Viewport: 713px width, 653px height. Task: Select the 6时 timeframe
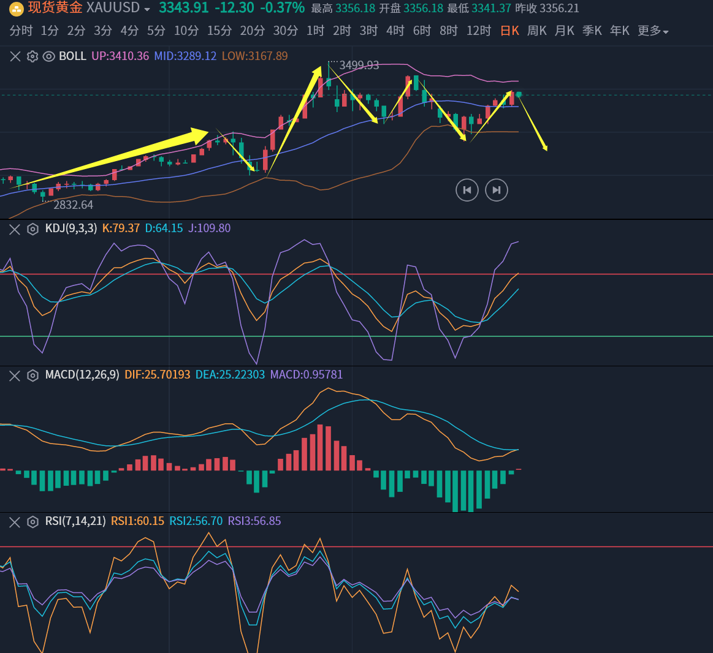(422, 31)
